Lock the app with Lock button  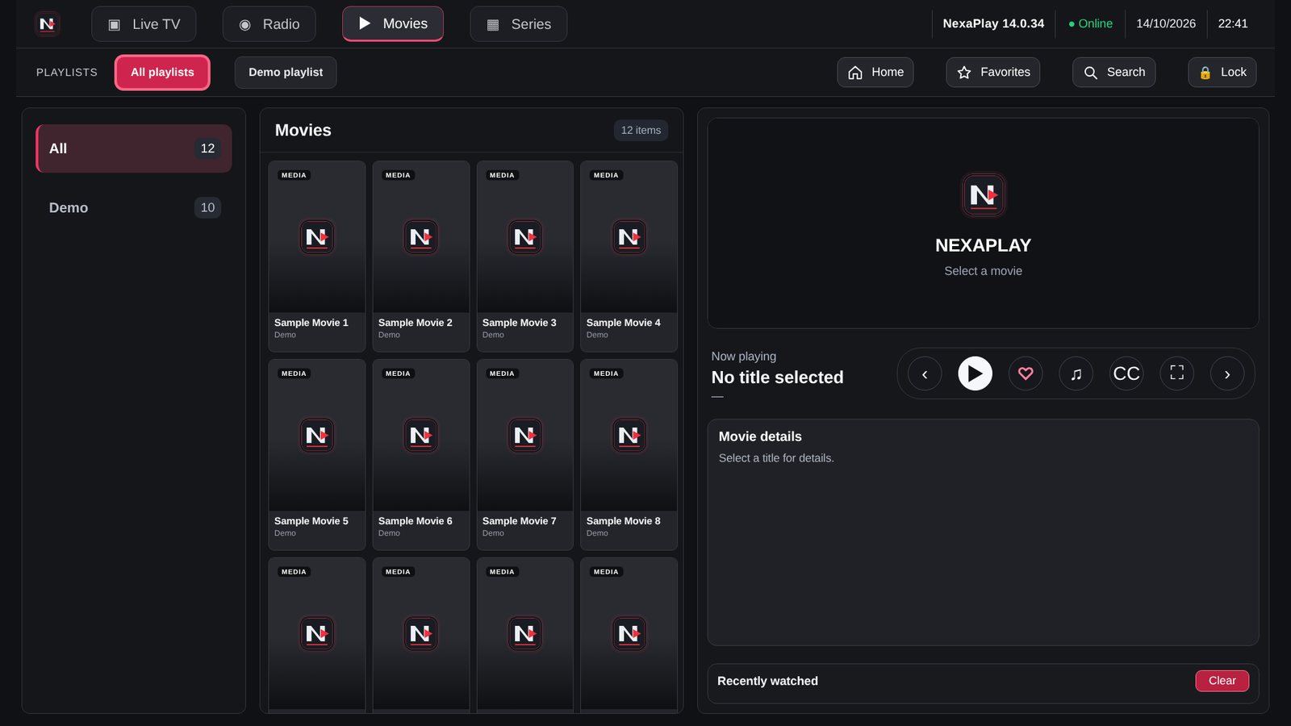coord(1222,73)
